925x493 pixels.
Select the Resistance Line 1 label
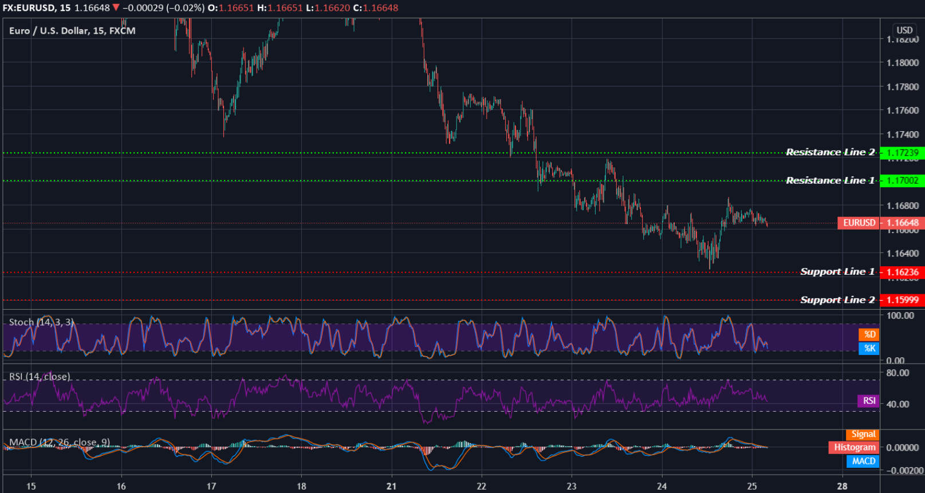pos(830,180)
